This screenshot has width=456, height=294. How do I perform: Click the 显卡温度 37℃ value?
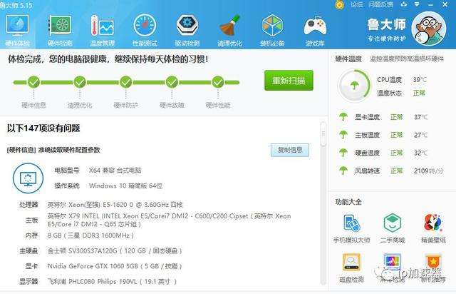coord(420,117)
